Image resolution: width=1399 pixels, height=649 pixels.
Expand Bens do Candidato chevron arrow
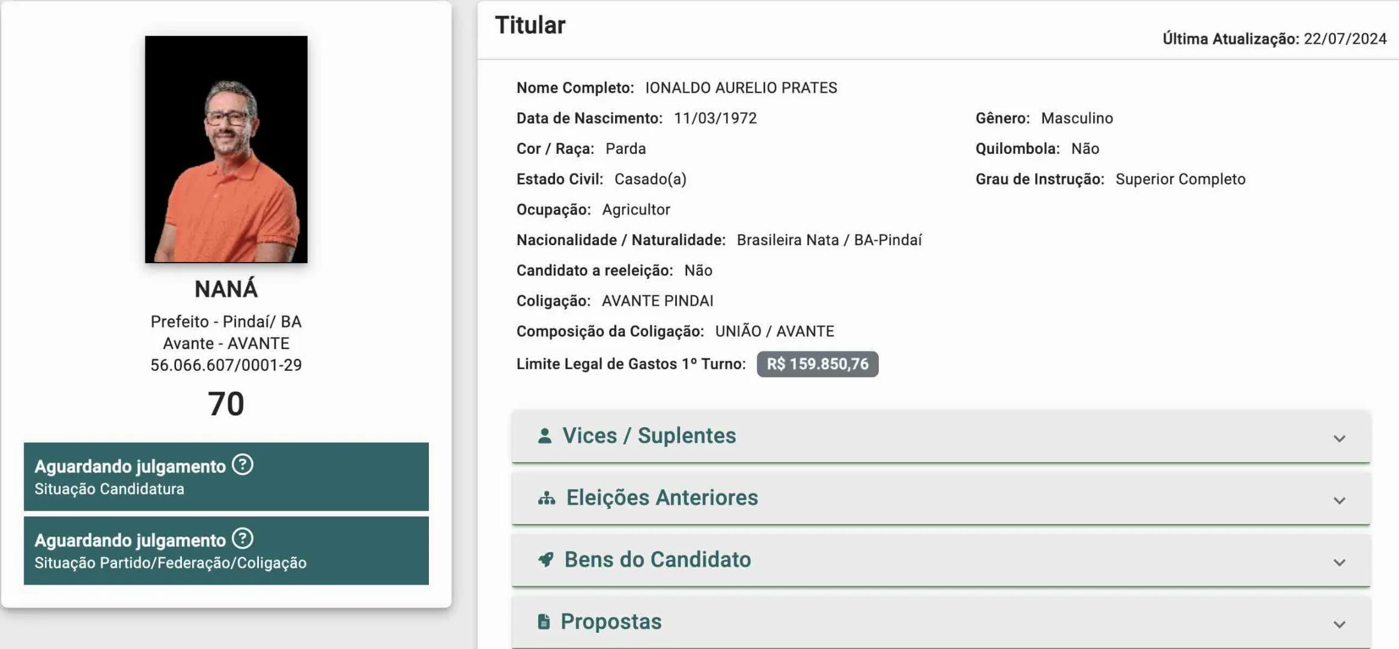[1339, 562]
